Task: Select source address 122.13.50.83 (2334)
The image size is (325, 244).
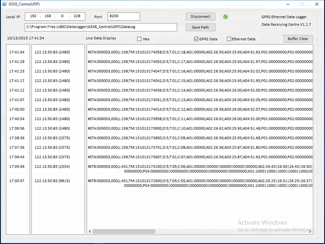Action: pyautogui.click(x=52, y=166)
